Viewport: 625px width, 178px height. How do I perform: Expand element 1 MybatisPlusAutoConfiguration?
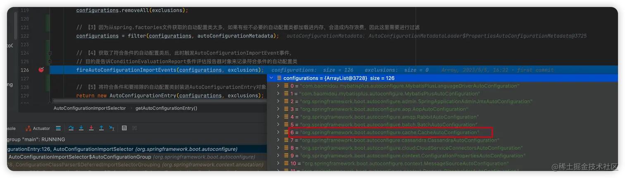coord(278,94)
